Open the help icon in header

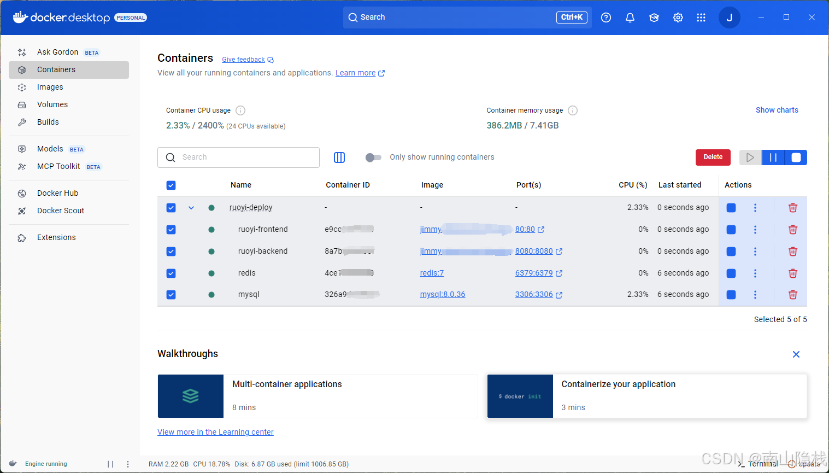click(x=606, y=17)
